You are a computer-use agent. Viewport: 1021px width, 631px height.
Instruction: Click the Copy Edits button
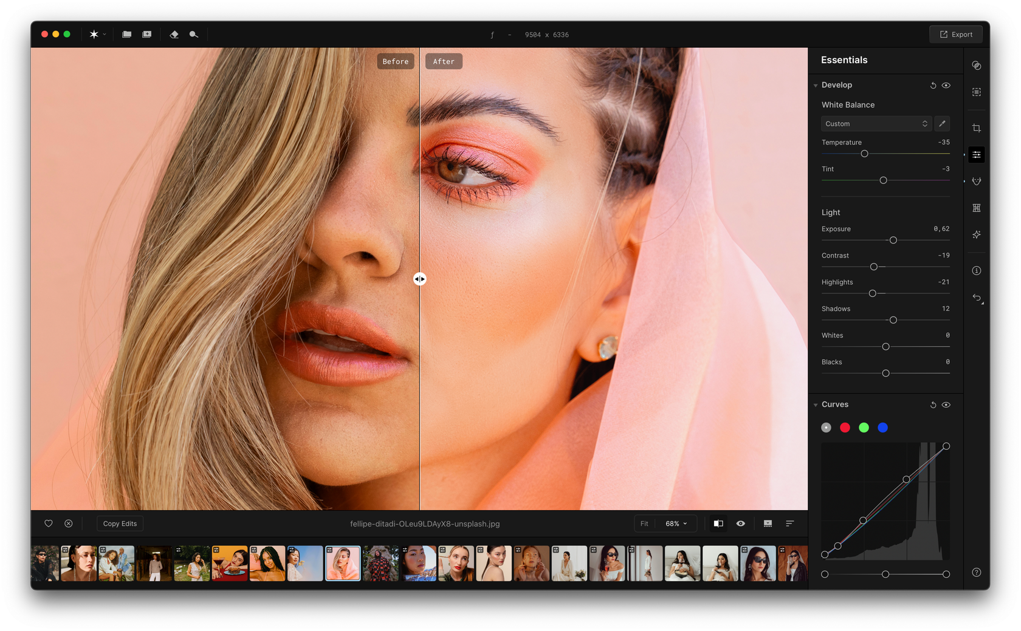tap(120, 523)
